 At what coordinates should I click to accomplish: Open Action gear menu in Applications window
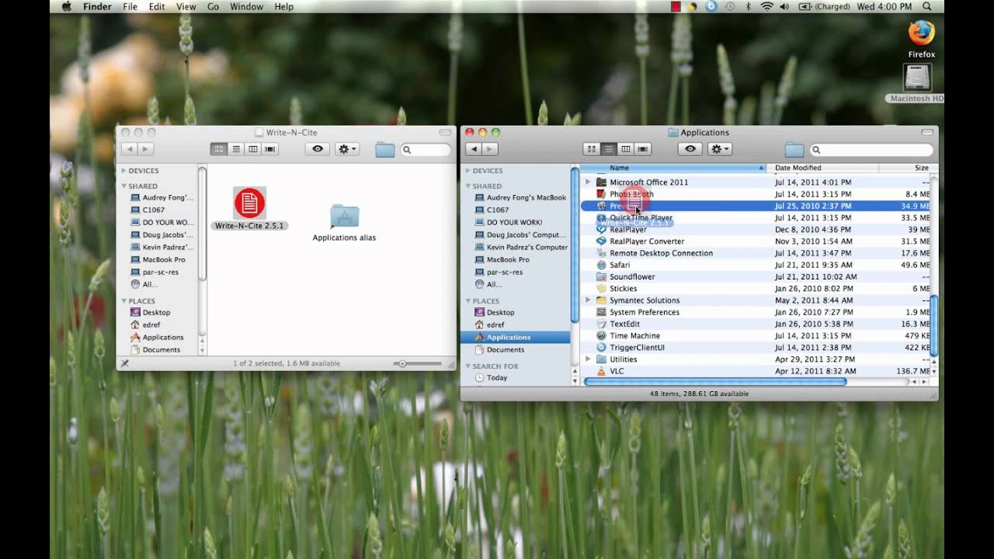point(719,149)
